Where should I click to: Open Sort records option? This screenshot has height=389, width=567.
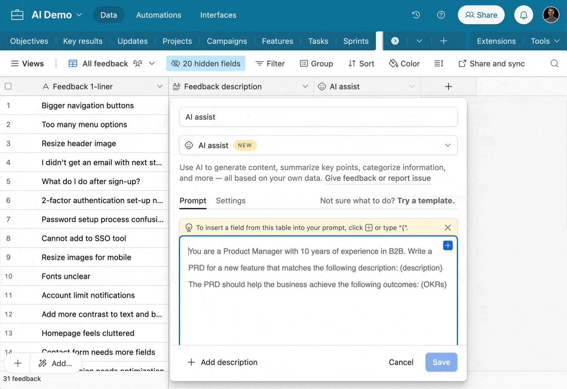(x=361, y=64)
